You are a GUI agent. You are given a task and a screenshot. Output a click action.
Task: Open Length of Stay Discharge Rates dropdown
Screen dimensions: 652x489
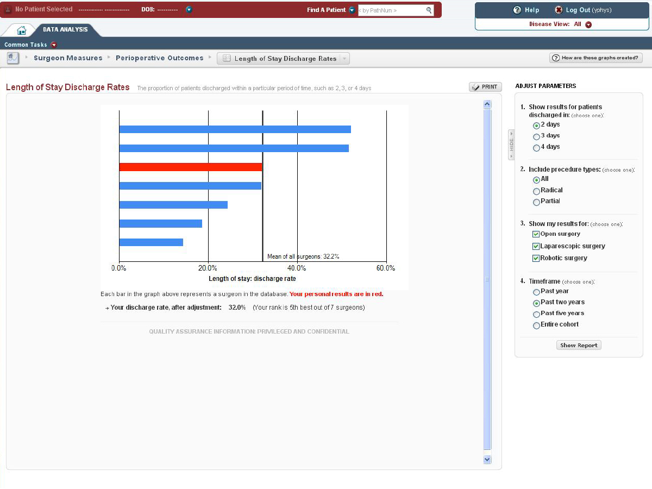[344, 59]
